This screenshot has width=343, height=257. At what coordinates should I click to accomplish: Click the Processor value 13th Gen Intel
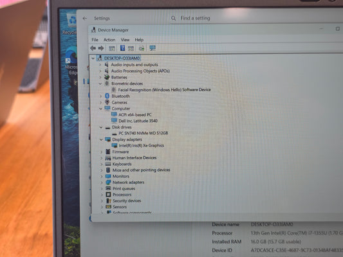[x=297, y=233]
